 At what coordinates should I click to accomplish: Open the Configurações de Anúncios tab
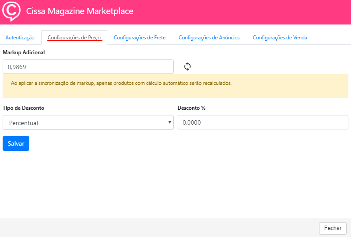tap(209, 38)
